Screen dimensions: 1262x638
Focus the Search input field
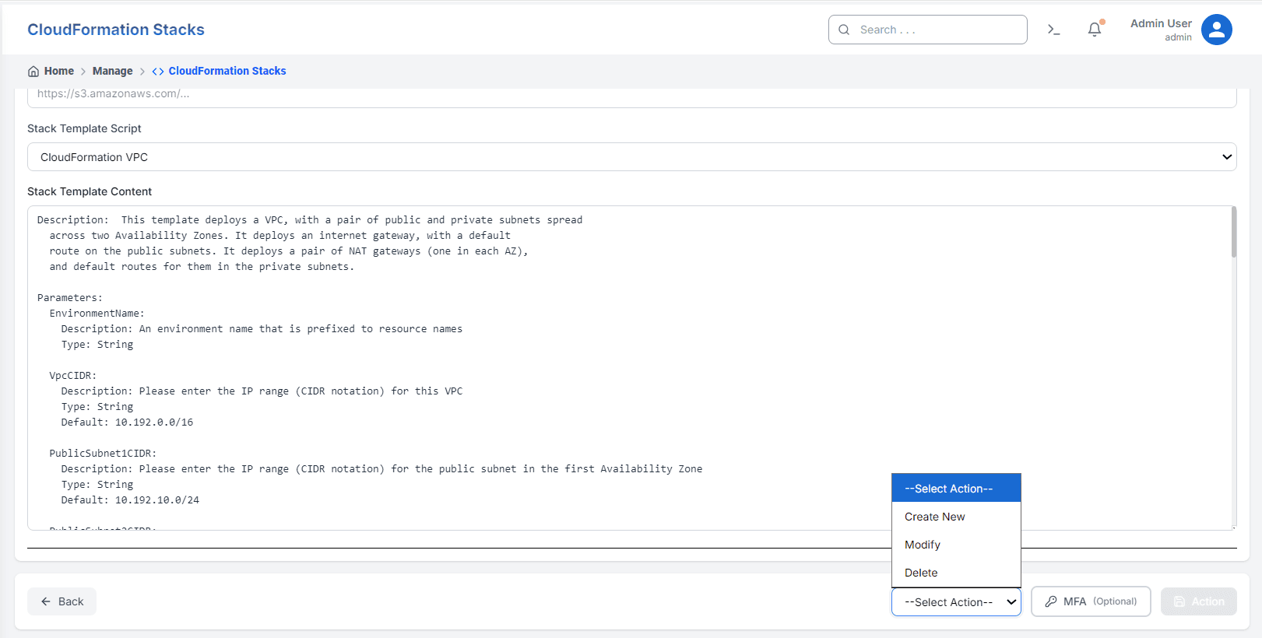(928, 30)
